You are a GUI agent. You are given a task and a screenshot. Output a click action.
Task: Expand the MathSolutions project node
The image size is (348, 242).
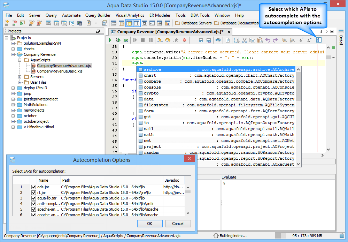tap(13, 105)
